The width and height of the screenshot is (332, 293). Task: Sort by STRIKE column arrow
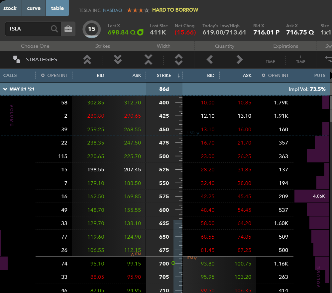(x=179, y=76)
